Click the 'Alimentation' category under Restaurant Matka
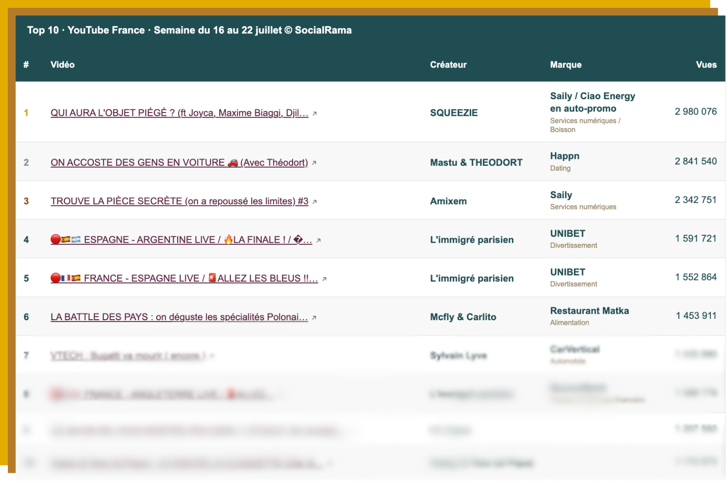 point(569,323)
